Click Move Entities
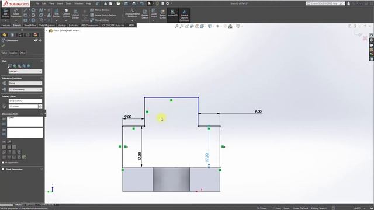This screenshot has height=210, width=374. [100, 20]
